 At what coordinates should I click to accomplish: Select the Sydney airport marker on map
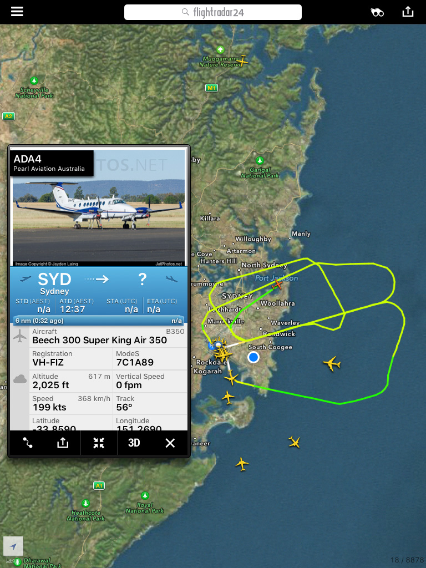pos(212,346)
